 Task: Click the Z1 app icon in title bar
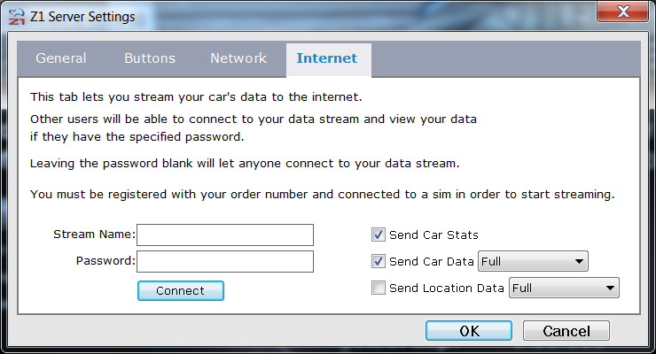17,17
